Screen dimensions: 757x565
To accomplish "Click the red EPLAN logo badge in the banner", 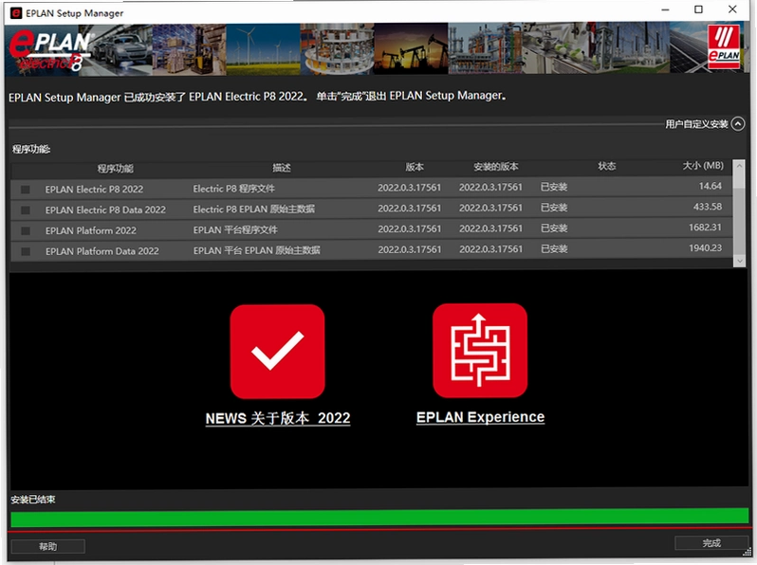I will pos(724,48).
